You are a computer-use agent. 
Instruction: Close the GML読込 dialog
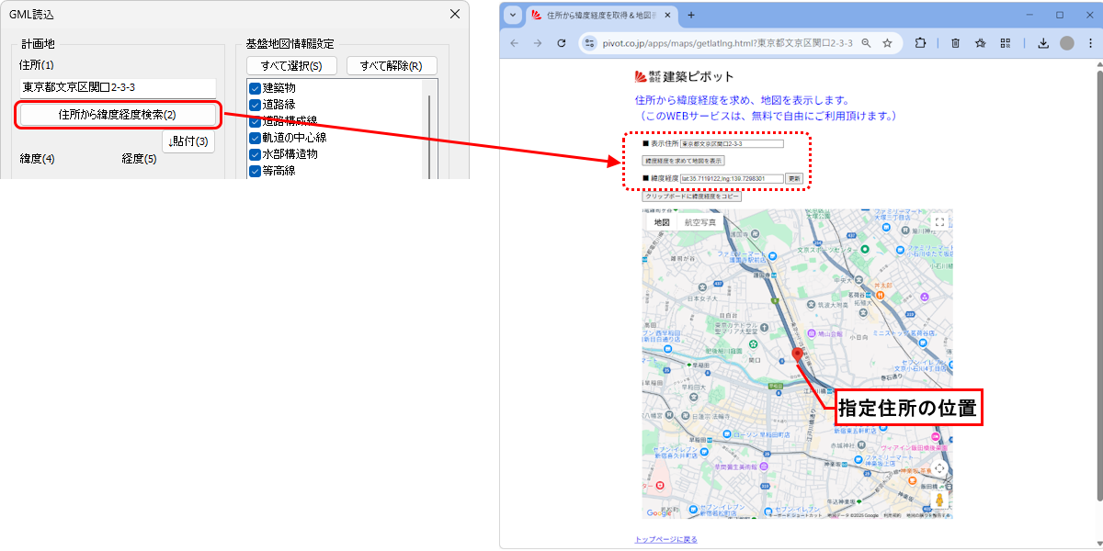point(454,14)
